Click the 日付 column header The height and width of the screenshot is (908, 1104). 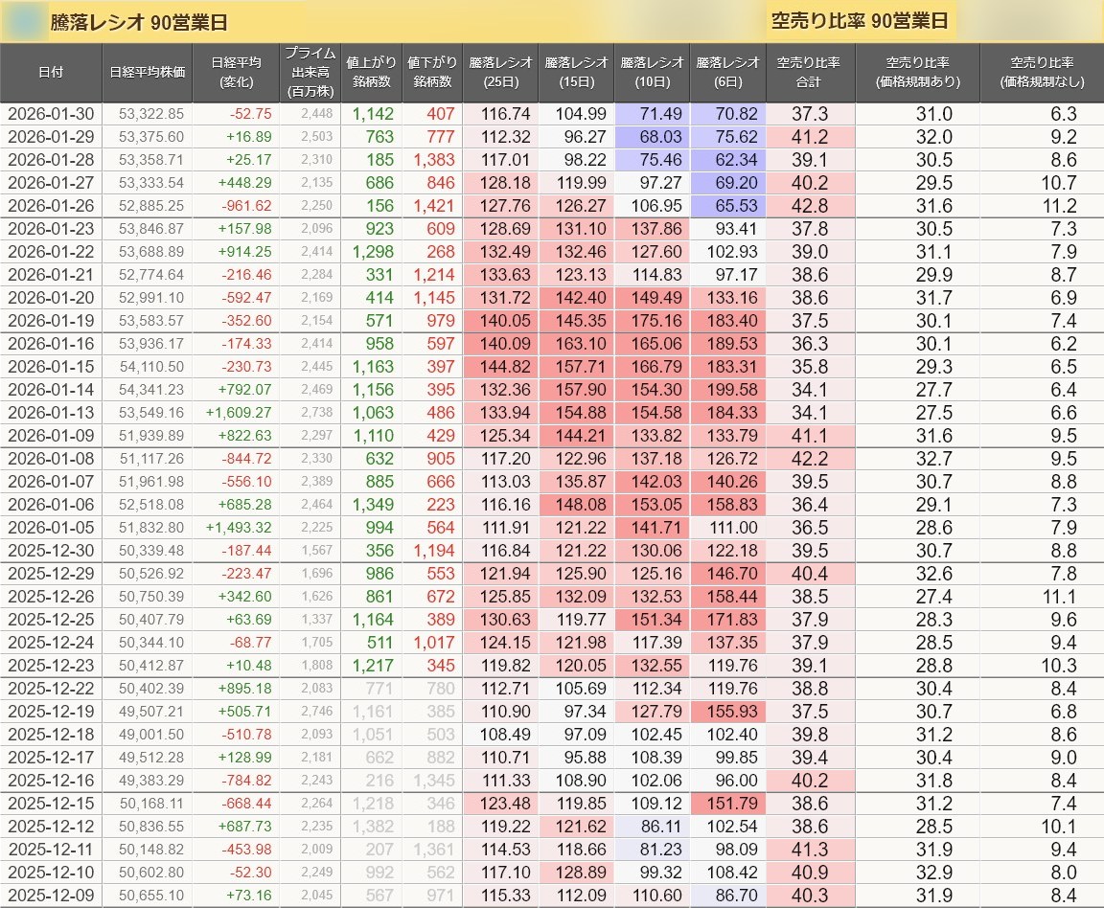point(52,72)
